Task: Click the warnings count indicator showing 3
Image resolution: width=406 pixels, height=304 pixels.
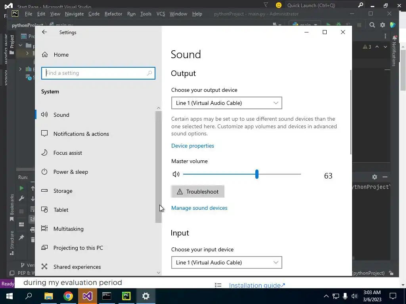Action: [x=367, y=47]
